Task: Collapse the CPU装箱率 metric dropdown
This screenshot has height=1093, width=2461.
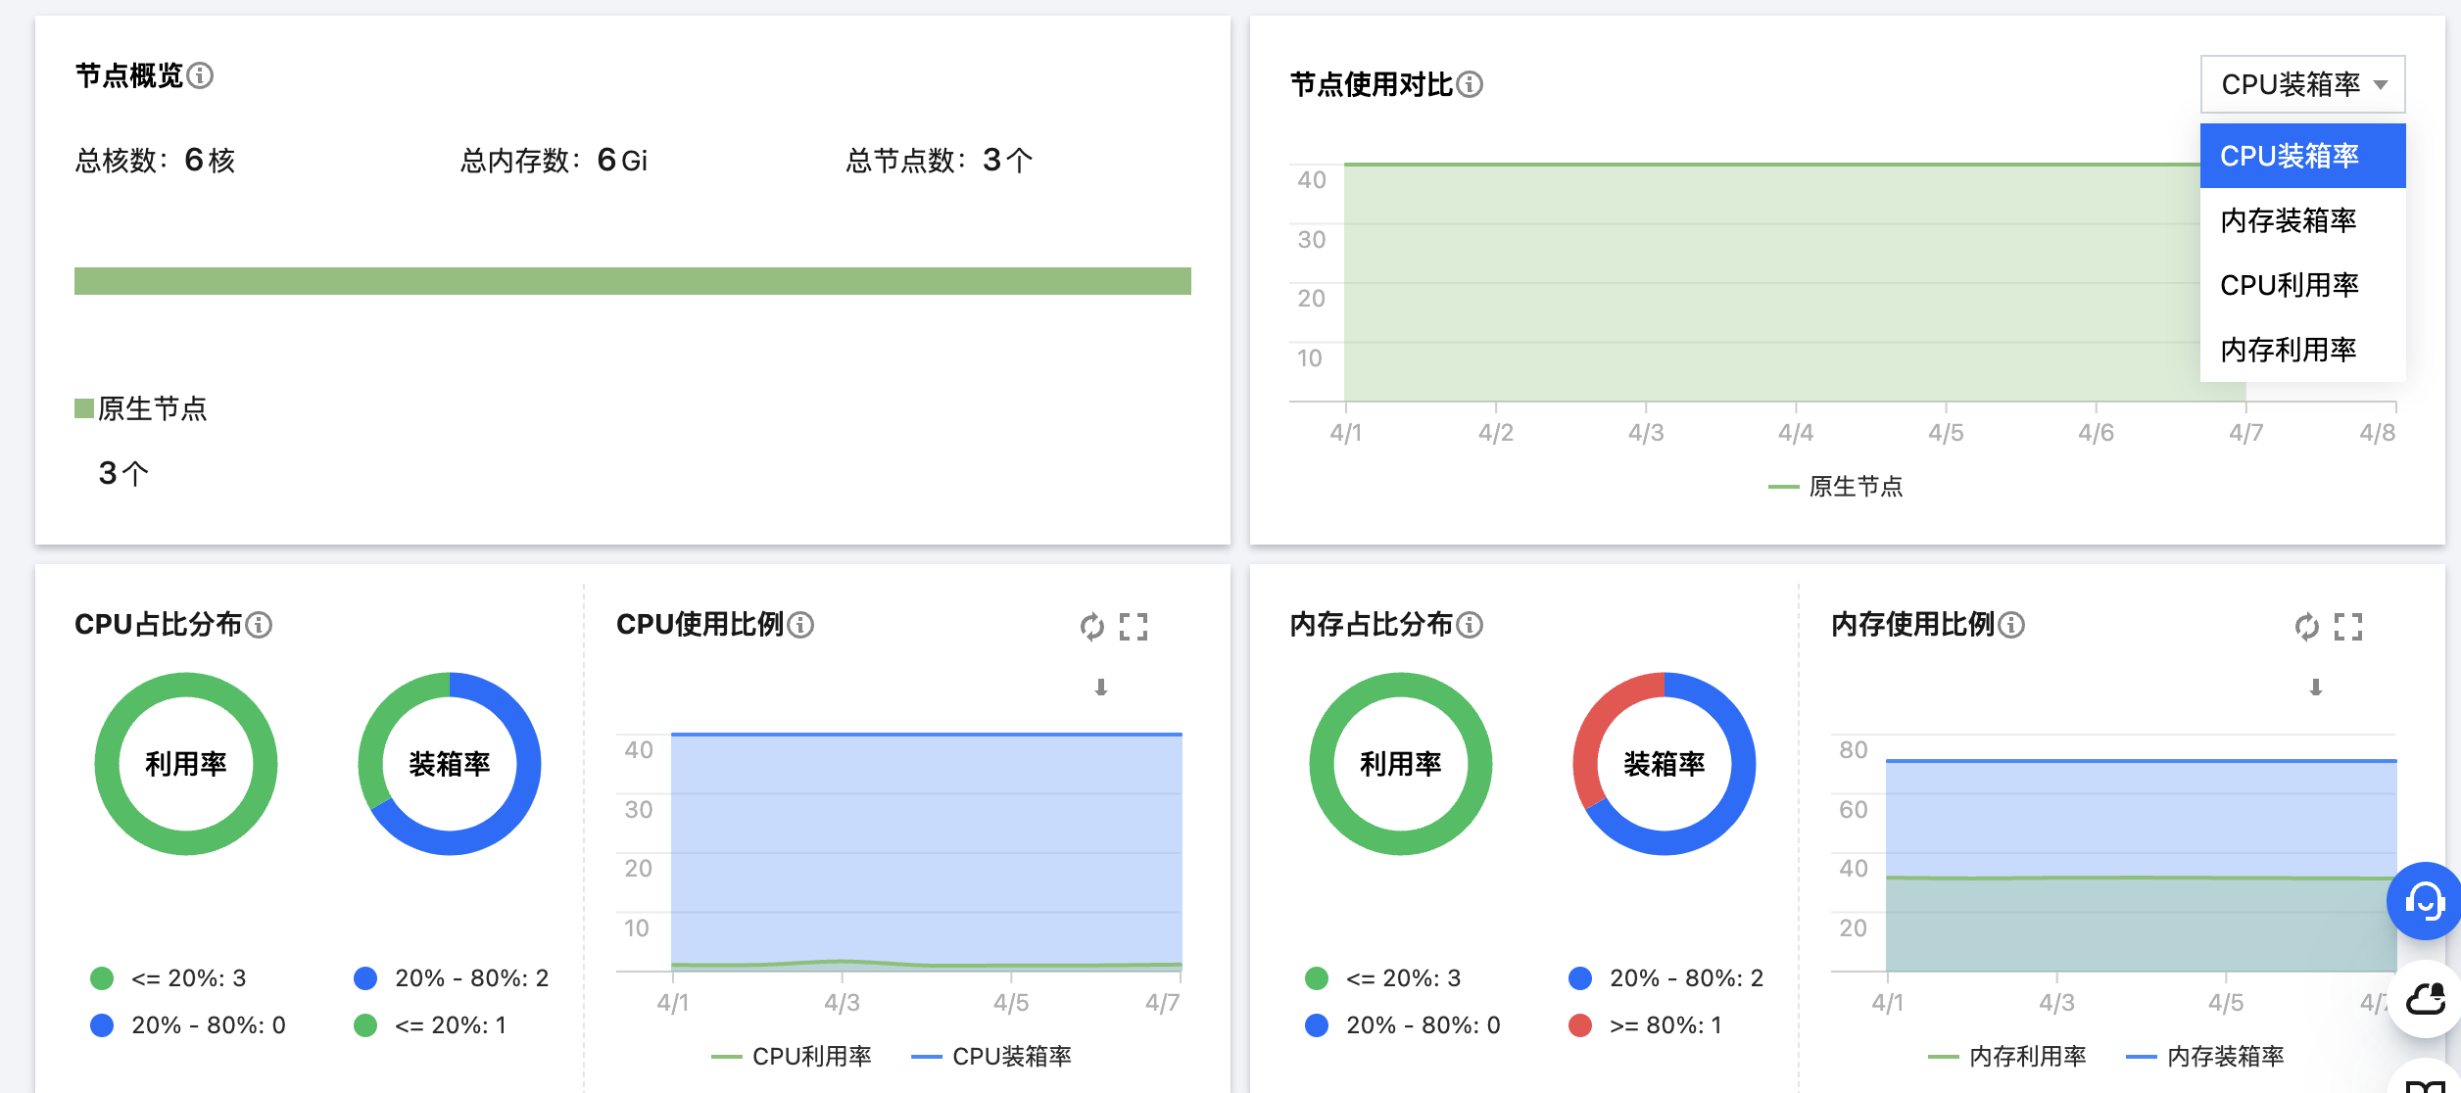Action: 2302,84
